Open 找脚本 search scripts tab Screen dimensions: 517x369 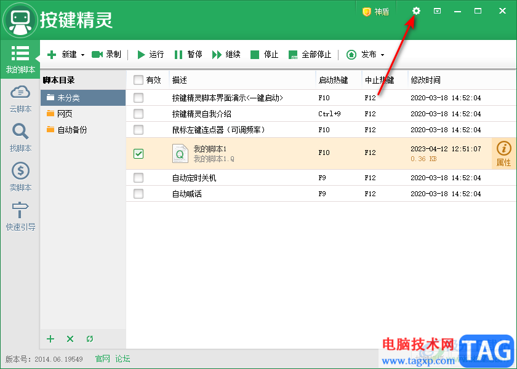[x=20, y=138]
